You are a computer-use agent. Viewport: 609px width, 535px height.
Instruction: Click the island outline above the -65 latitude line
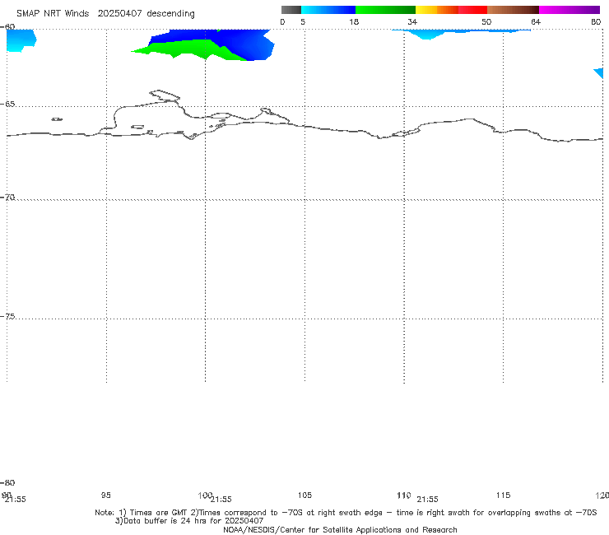coord(165,95)
